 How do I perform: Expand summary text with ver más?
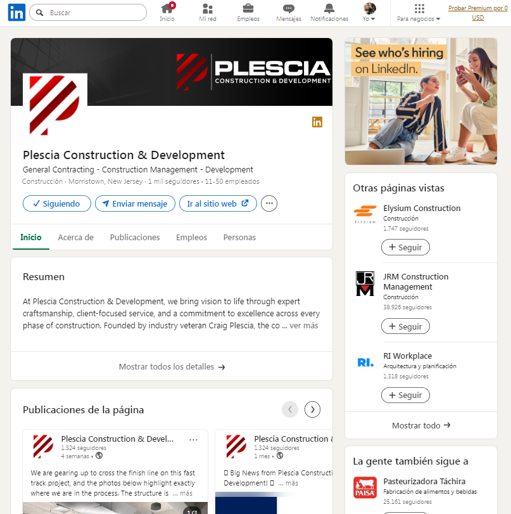coord(304,326)
